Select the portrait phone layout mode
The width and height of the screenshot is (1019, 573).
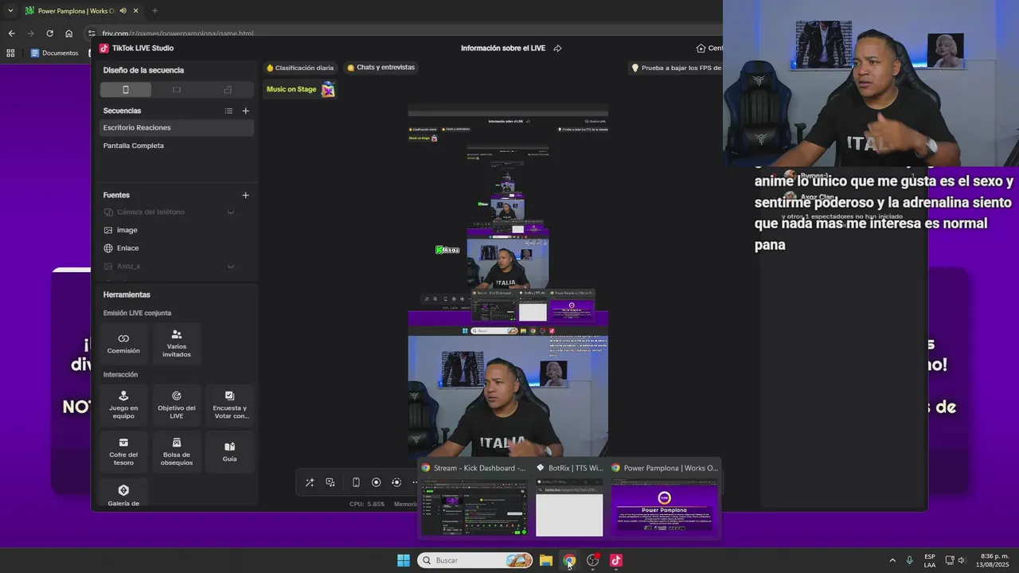pos(125,90)
